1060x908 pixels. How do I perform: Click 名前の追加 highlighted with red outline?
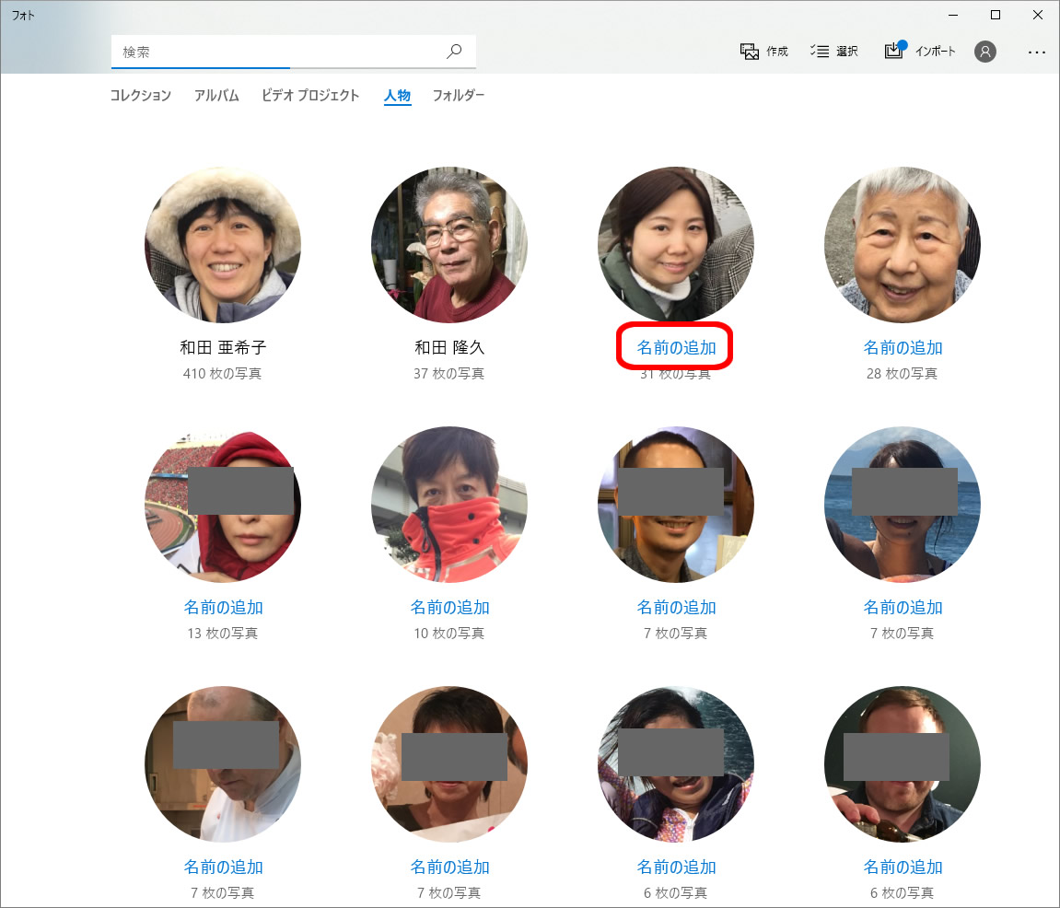pos(676,348)
